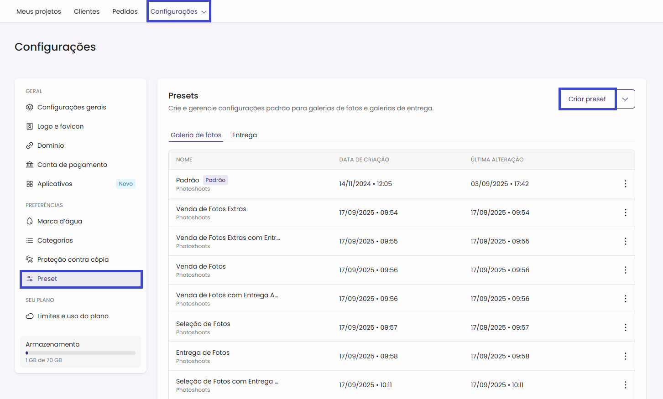Switch to the Entrega tab
The image size is (663, 399).
244,135
